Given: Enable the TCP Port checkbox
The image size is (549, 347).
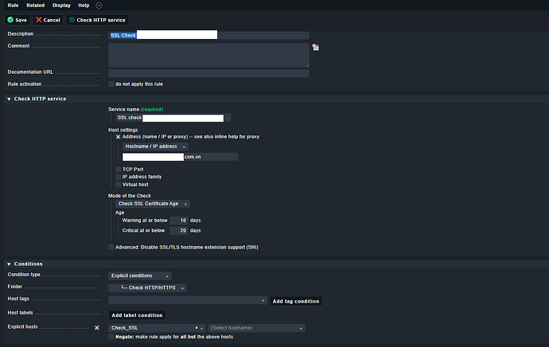Looking at the screenshot, I should coord(119,169).
